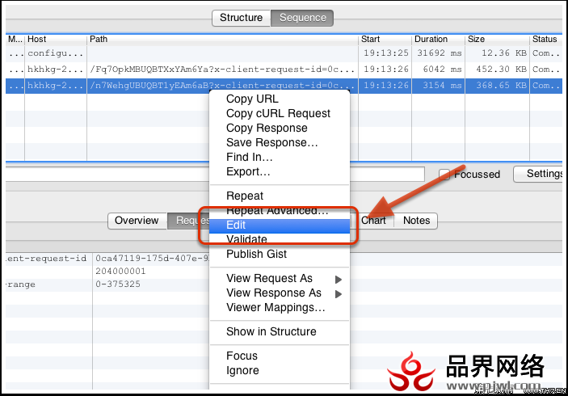
Task: Select the 204000001 value cell
Action: (x=120, y=272)
